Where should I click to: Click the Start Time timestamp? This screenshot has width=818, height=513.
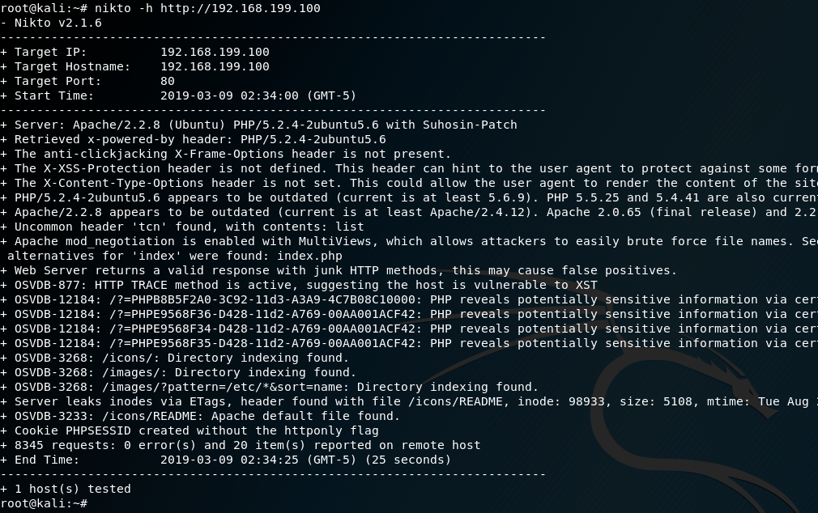258,95
